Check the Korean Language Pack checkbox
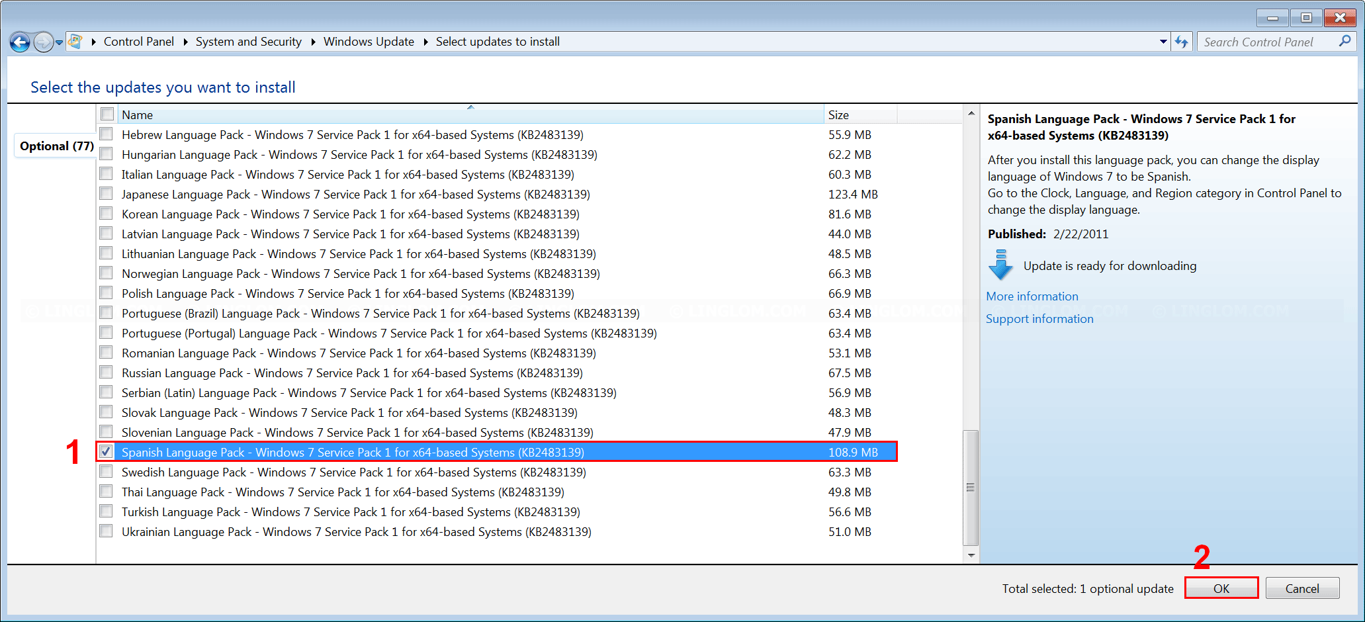1365x622 pixels. click(x=106, y=213)
